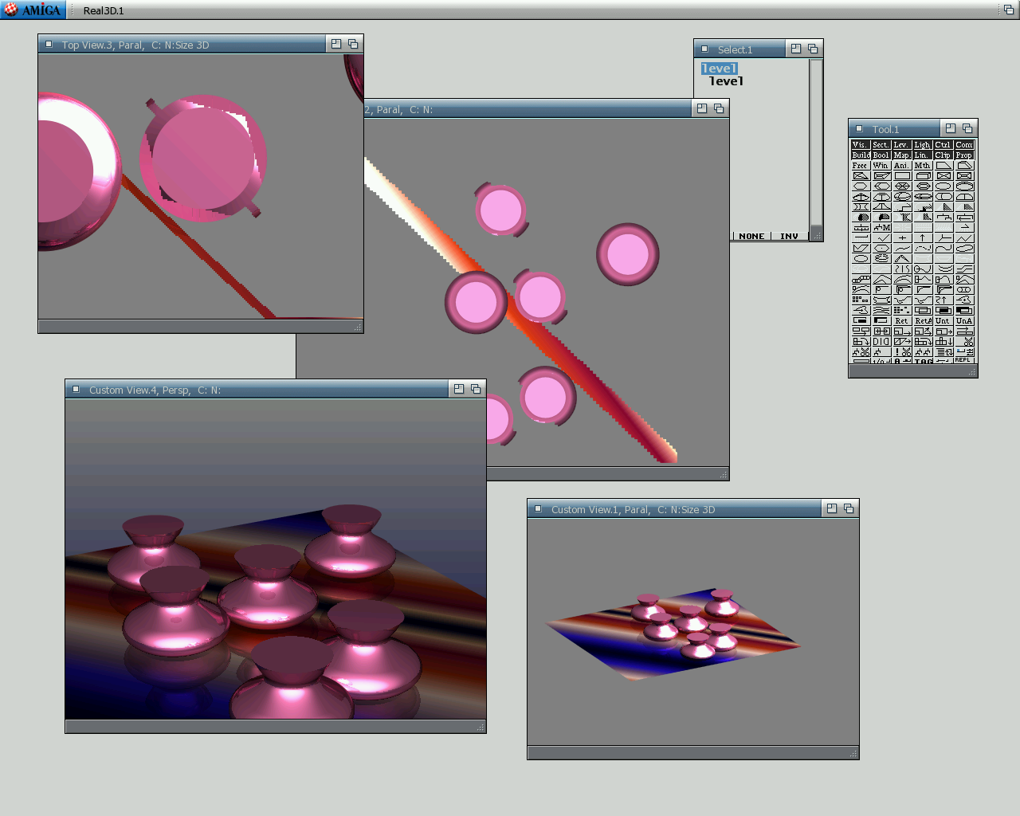
Task: Toggle the Bool tool group
Action: (x=881, y=155)
